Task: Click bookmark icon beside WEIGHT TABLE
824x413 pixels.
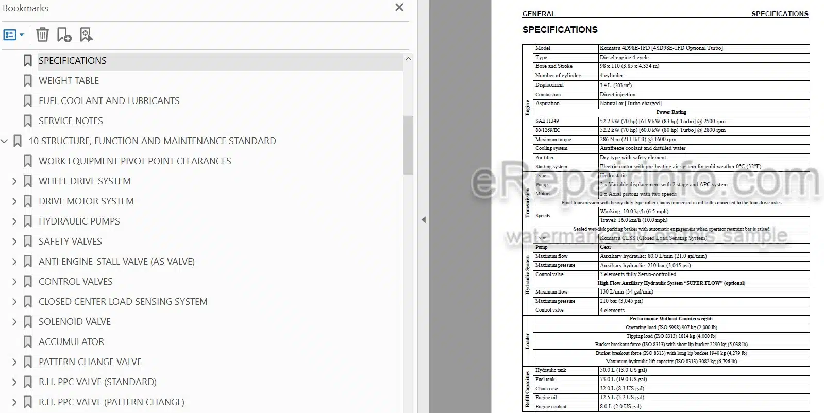Action: (28, 81)
